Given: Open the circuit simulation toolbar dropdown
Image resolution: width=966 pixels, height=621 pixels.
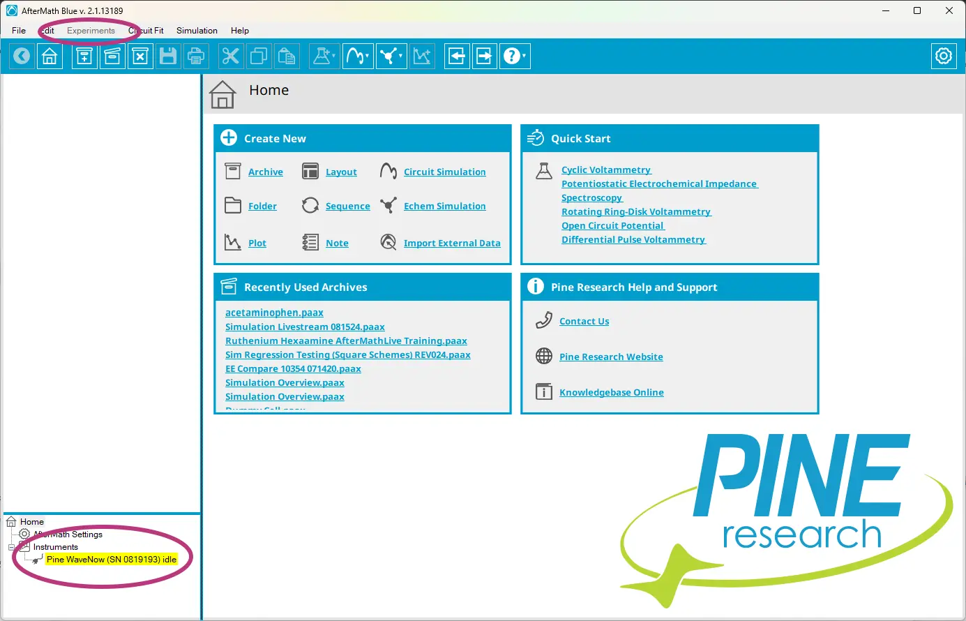Looking at the screenshot, I should pyautogui.click(x=358, y=56).
